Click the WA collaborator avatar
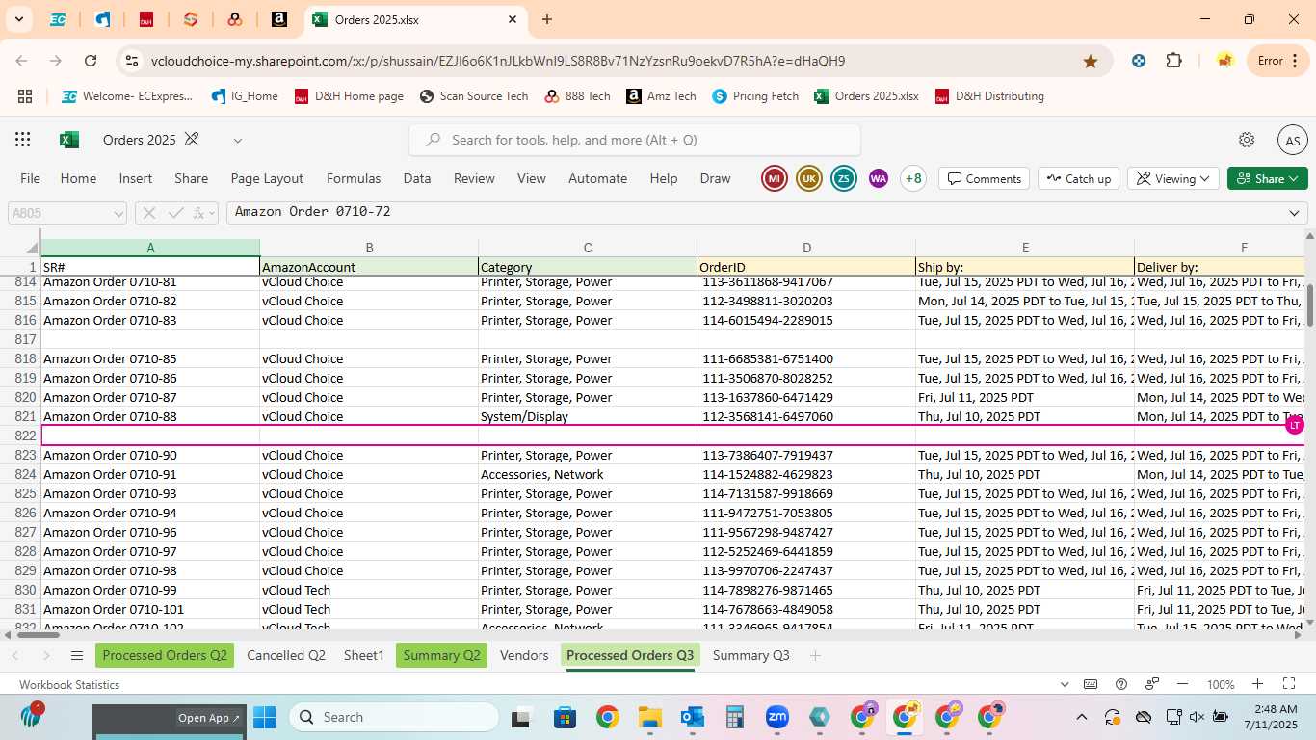 [878, 178]
